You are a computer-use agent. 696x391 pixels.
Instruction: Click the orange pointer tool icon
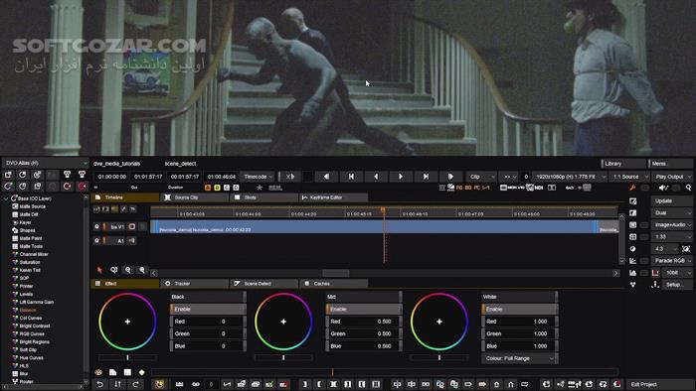[99, 270]
